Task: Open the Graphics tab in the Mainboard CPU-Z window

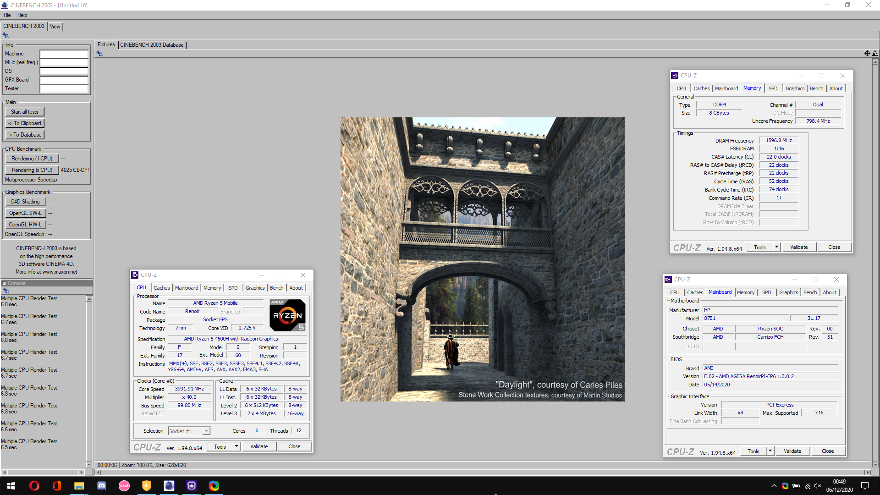Action: [x=788, y=292]
